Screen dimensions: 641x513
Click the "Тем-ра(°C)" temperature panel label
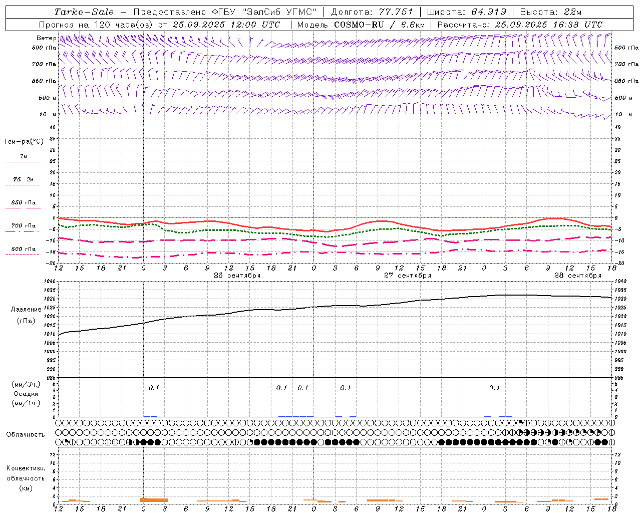(x=24, y=142)
